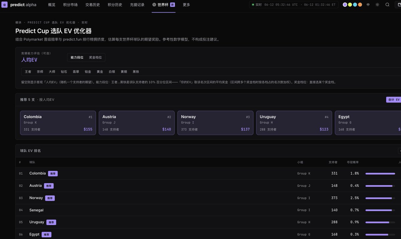Open search with the magnifier icon
Viewport: 401px width, 239px height.
click(x=387, y=5)
